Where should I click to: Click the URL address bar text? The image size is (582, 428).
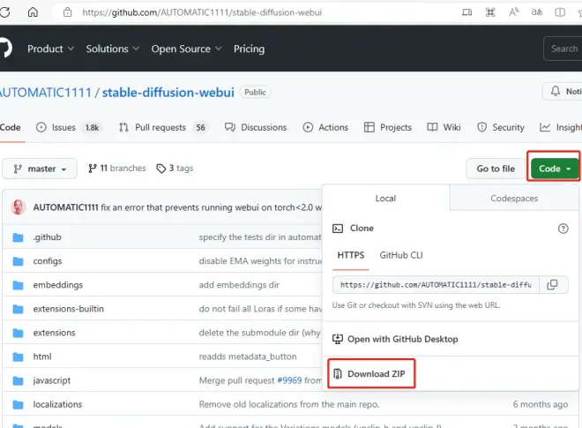[x=202, y=12]
